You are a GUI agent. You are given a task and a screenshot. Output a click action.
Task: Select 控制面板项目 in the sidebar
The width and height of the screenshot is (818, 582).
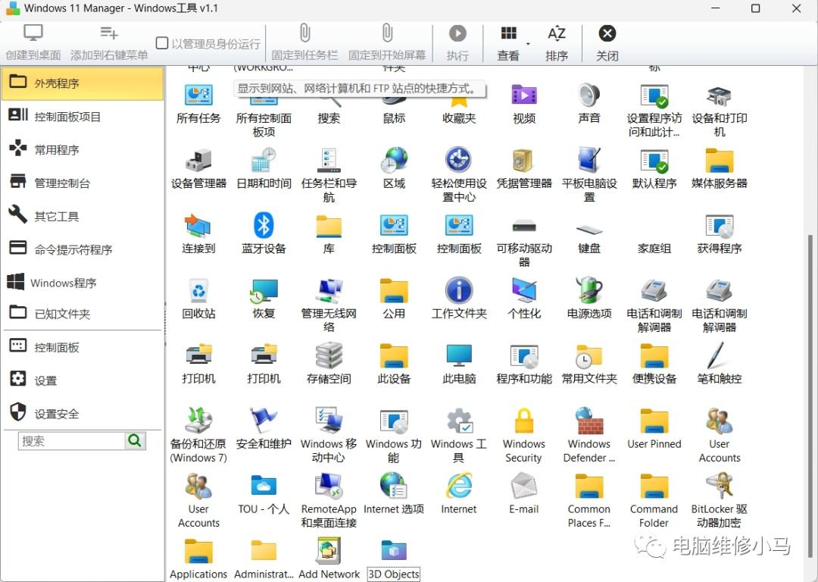[83, 117]
